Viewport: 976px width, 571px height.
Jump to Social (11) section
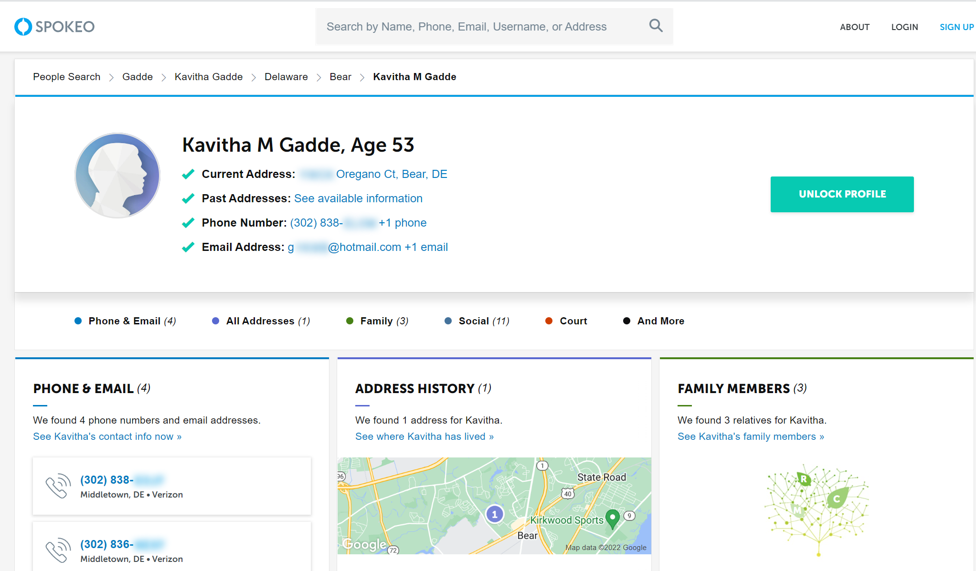click(x=477, y=321)
